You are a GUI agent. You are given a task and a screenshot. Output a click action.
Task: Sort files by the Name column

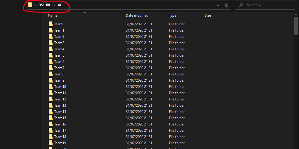point(53,15)
